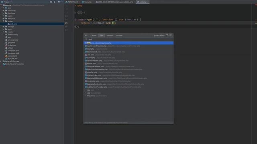Viewport: 257px width, 144px height.
Task: Click line 15 return statement in editor
Action: [98, 23]
